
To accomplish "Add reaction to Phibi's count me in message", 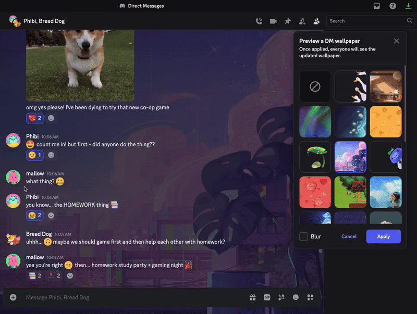I will click(51, 155).
